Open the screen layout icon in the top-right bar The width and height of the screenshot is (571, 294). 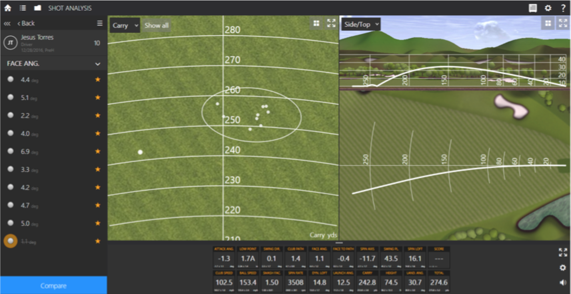[533, 8]
